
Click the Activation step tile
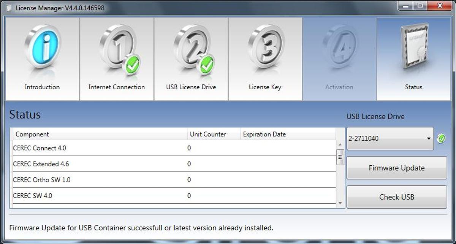click(x=339, y=59)
